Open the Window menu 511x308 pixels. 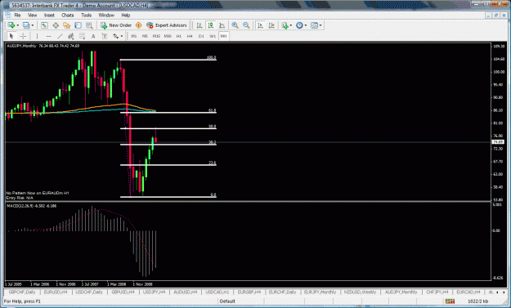(106, 16)
